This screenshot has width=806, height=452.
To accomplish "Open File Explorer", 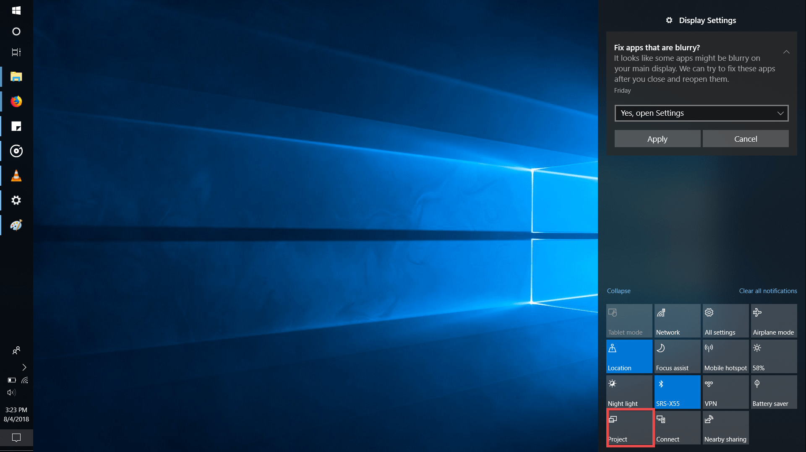I will (x=16, y=77).
